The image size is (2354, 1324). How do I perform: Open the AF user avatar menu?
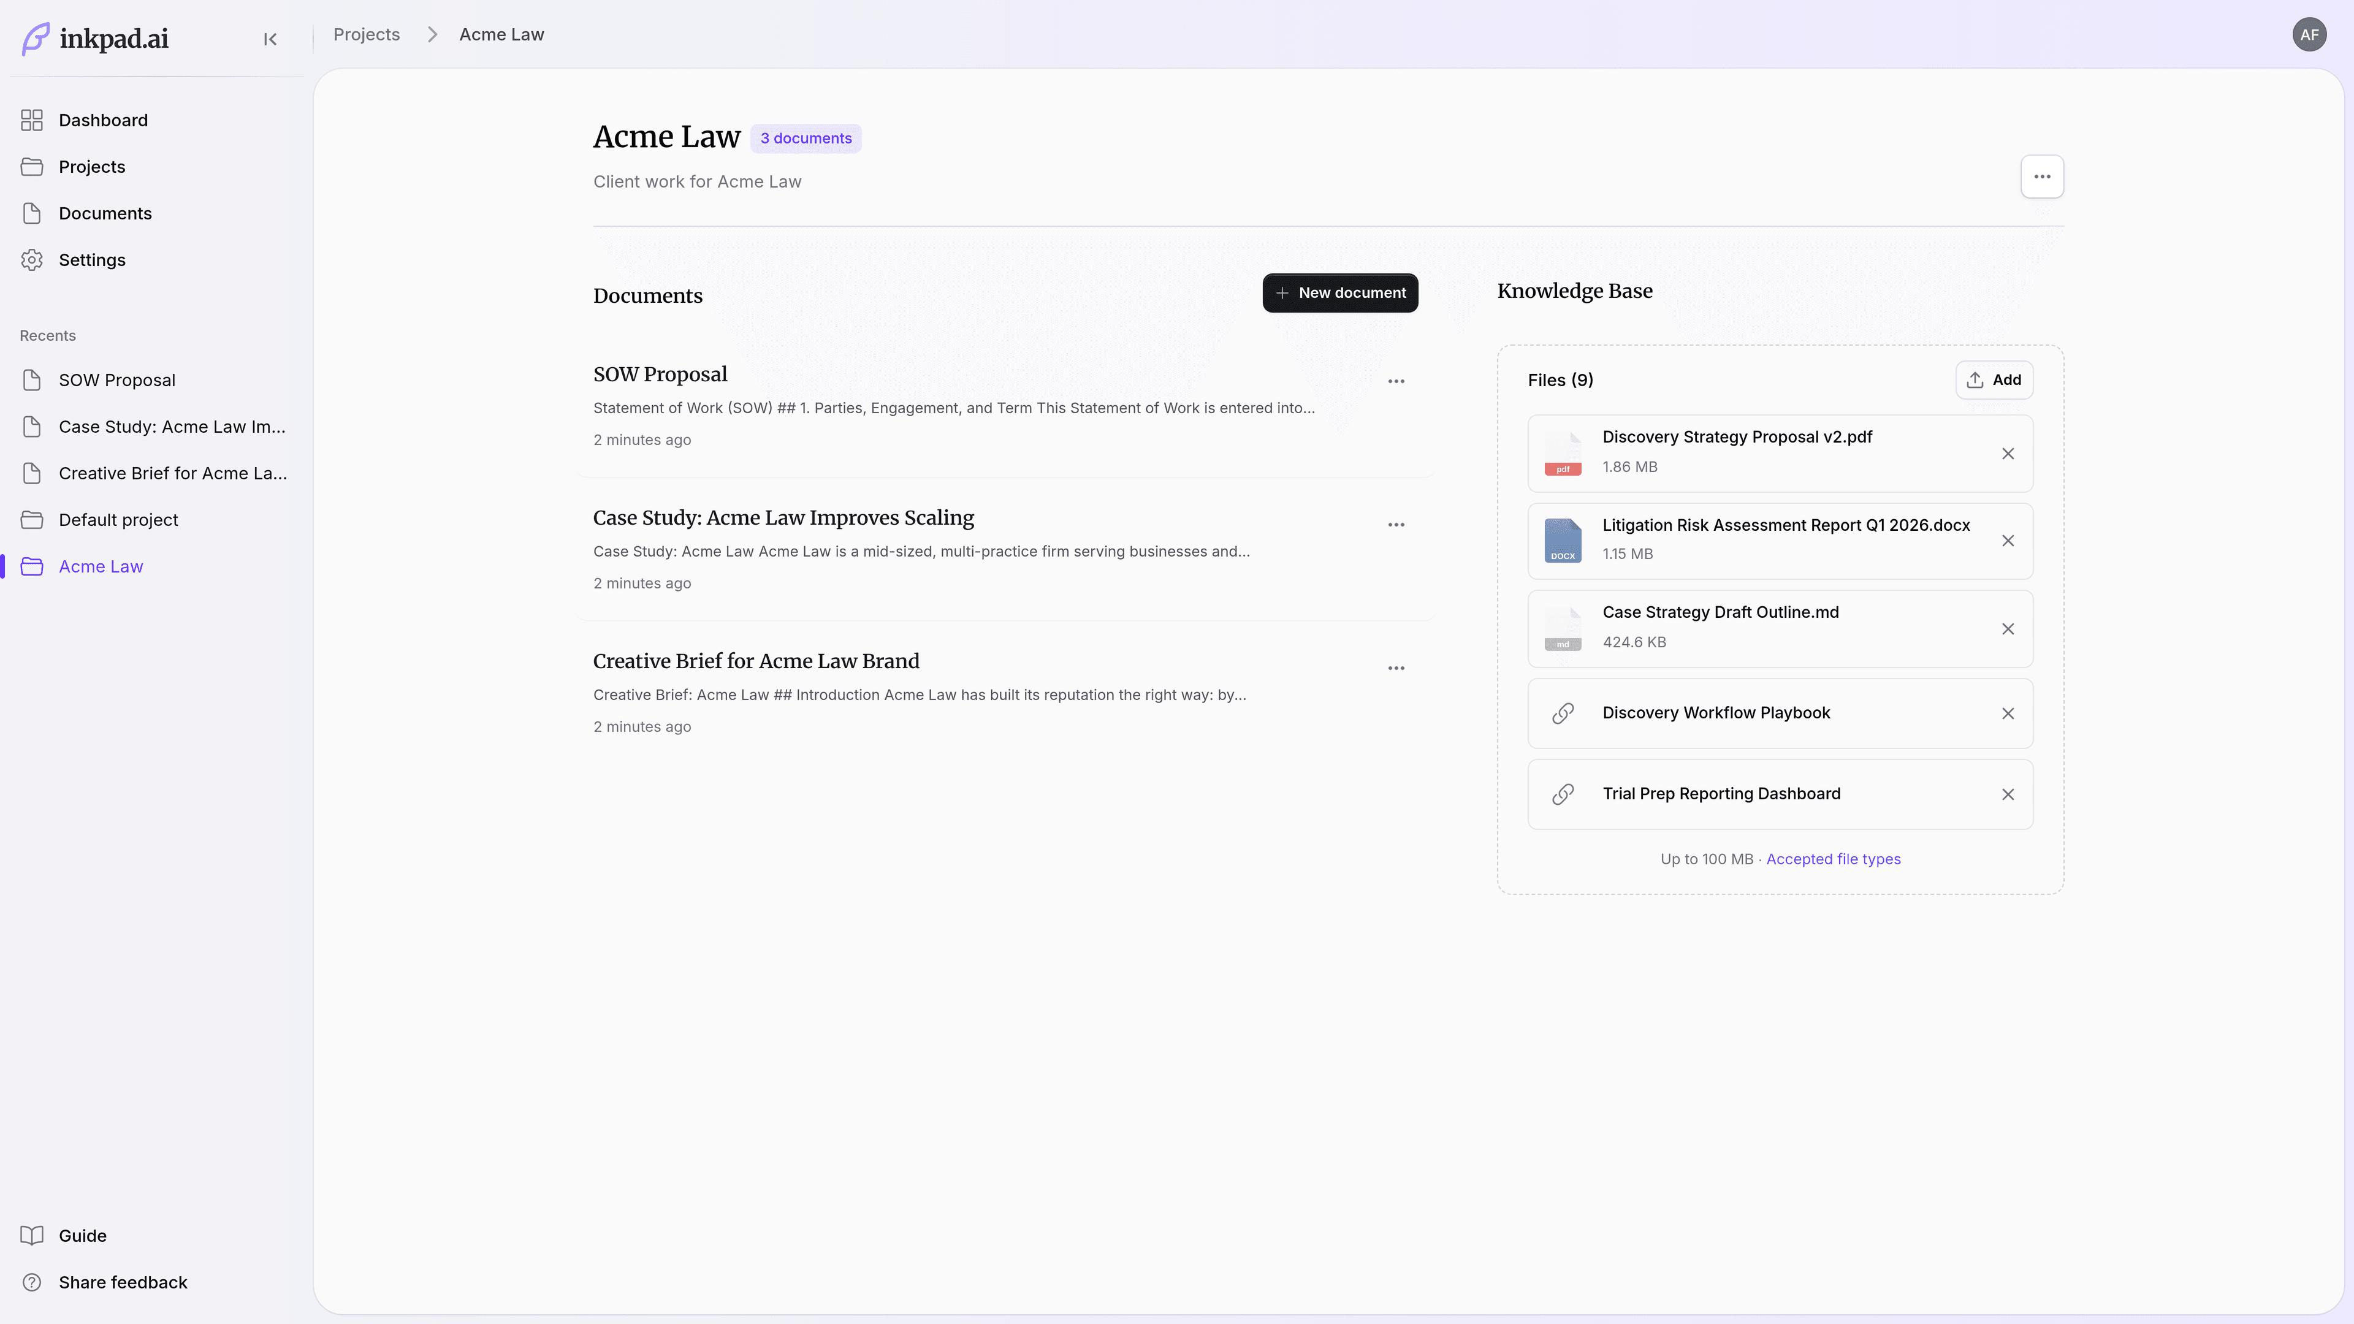pos(2309,35)
